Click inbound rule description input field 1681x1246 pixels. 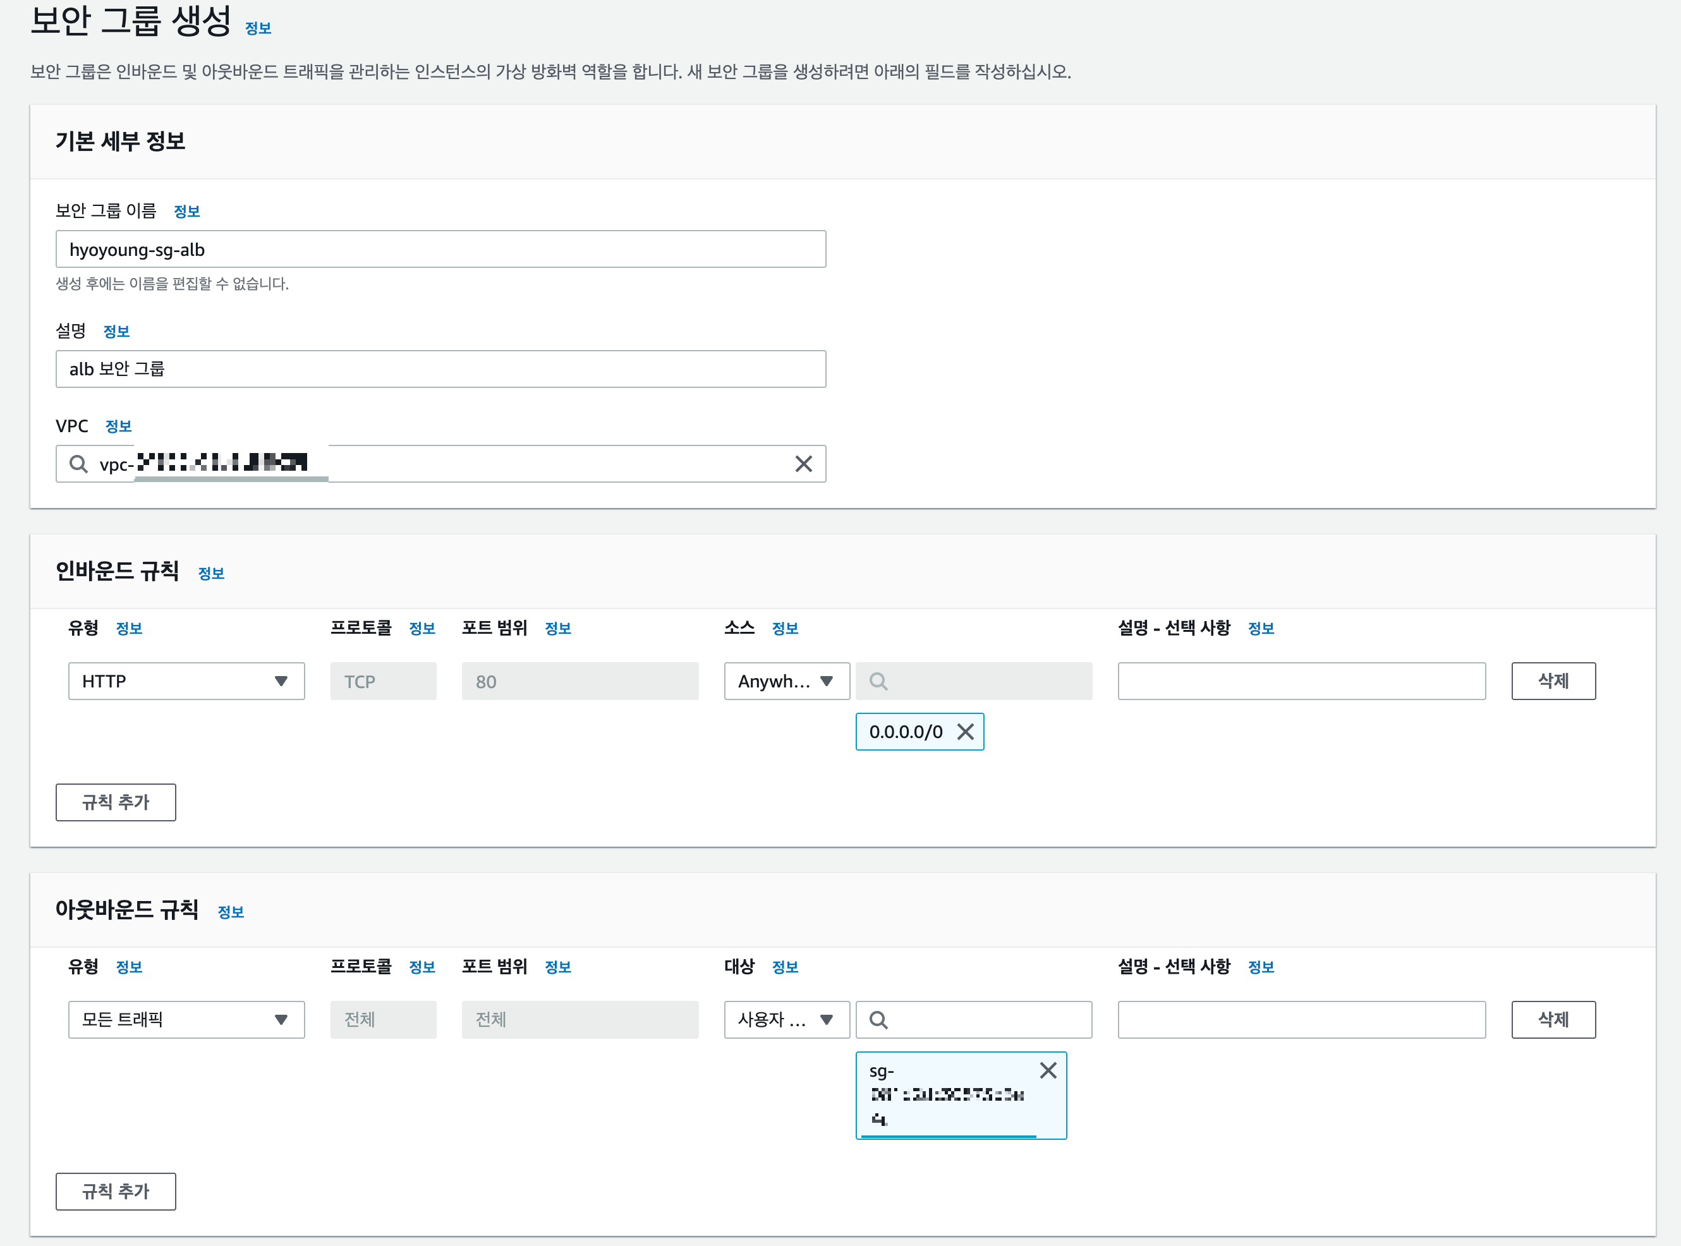(1301, 681)
